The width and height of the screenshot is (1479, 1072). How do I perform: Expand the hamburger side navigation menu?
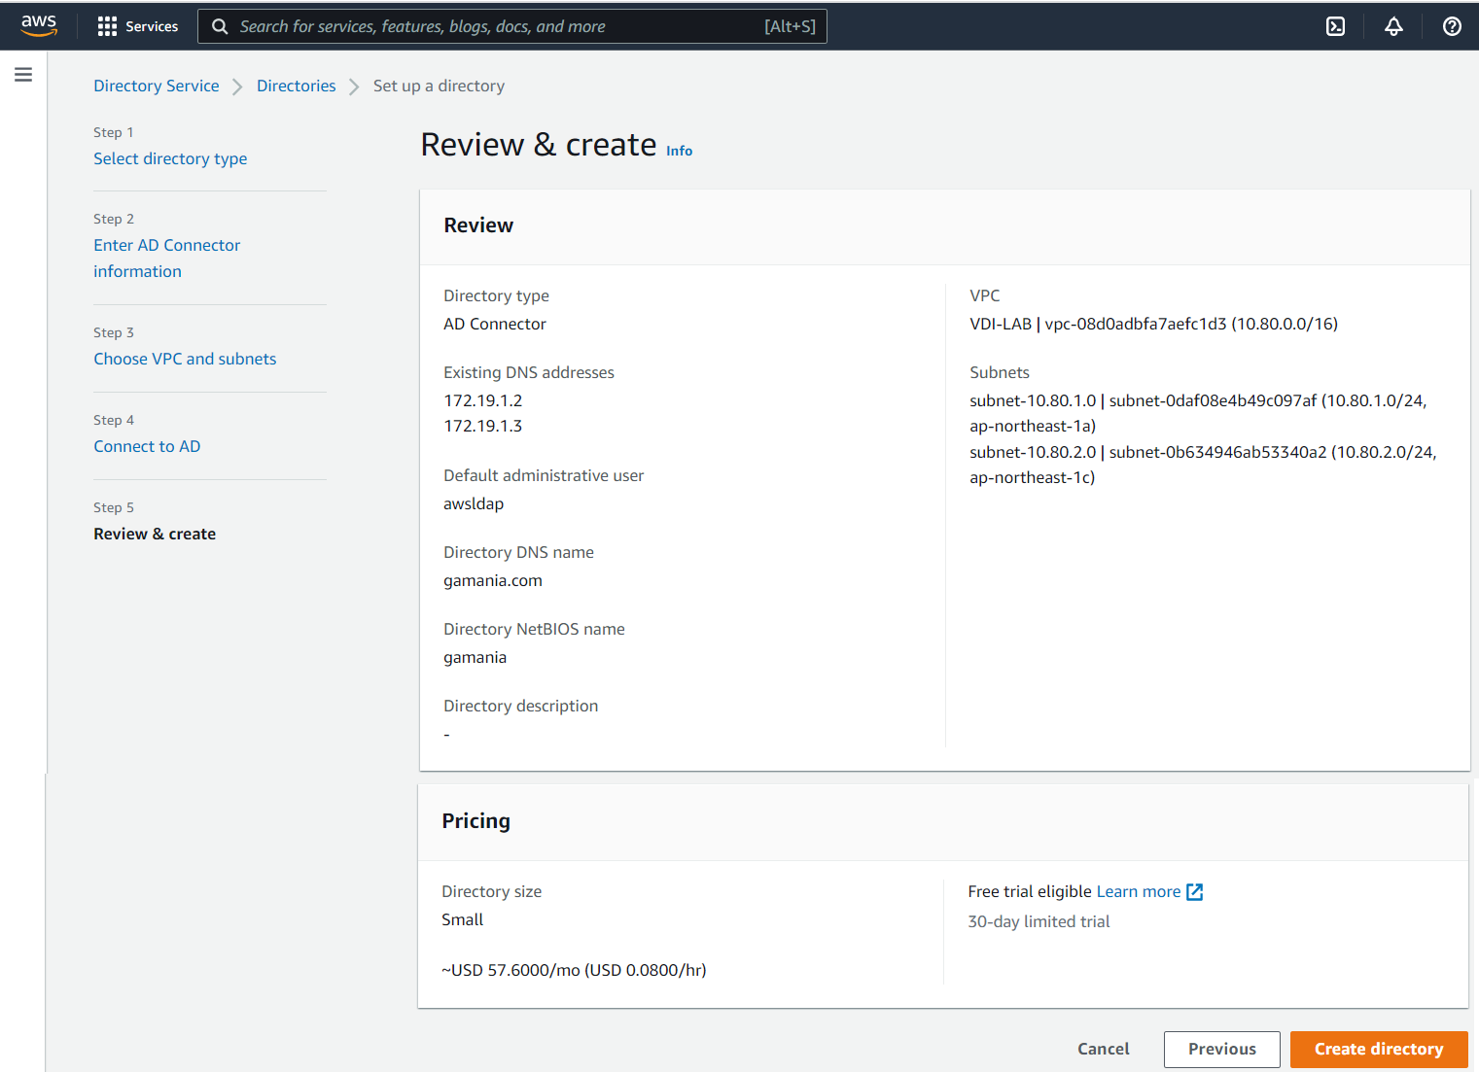23,75
